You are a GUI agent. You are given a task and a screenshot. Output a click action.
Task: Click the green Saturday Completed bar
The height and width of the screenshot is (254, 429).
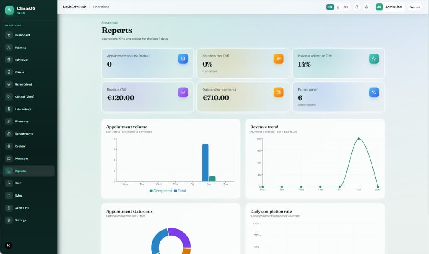(212, 179)
